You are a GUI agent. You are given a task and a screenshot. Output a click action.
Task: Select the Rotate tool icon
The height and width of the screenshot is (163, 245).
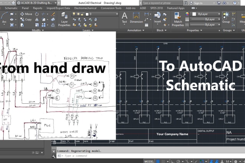[x=37, y=14]
